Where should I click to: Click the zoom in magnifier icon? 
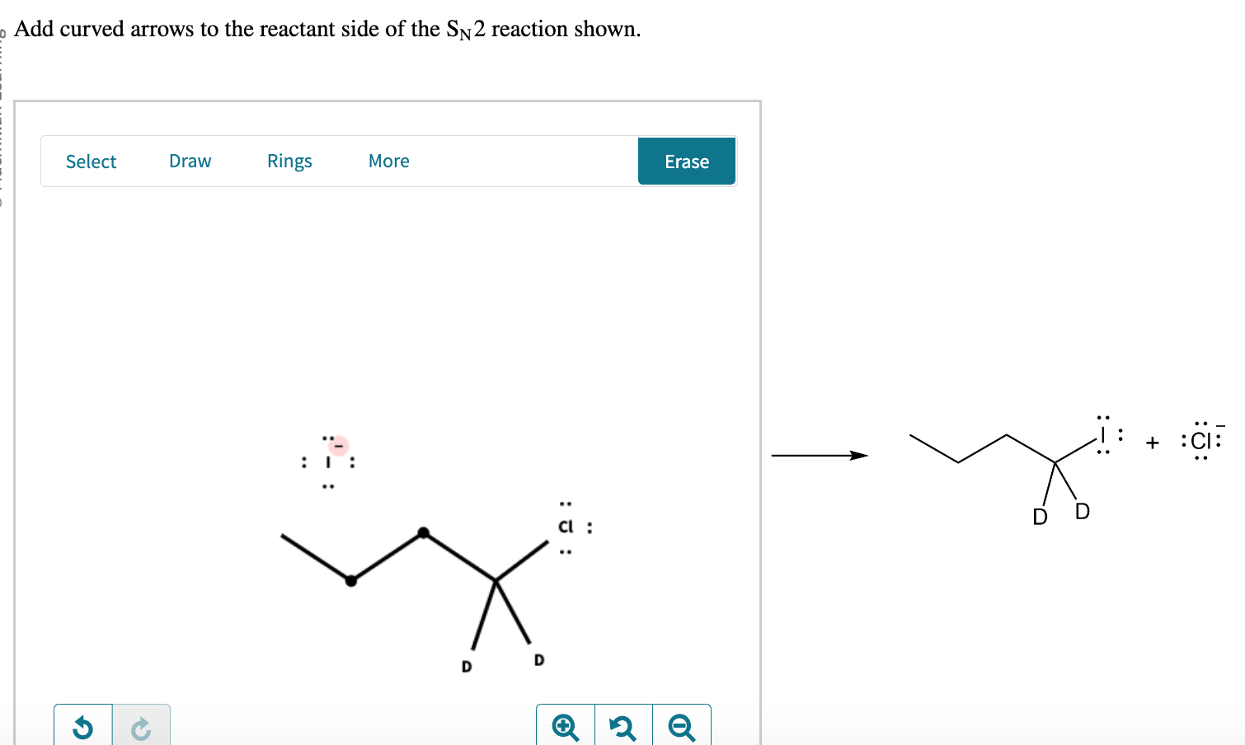(565, 727)
